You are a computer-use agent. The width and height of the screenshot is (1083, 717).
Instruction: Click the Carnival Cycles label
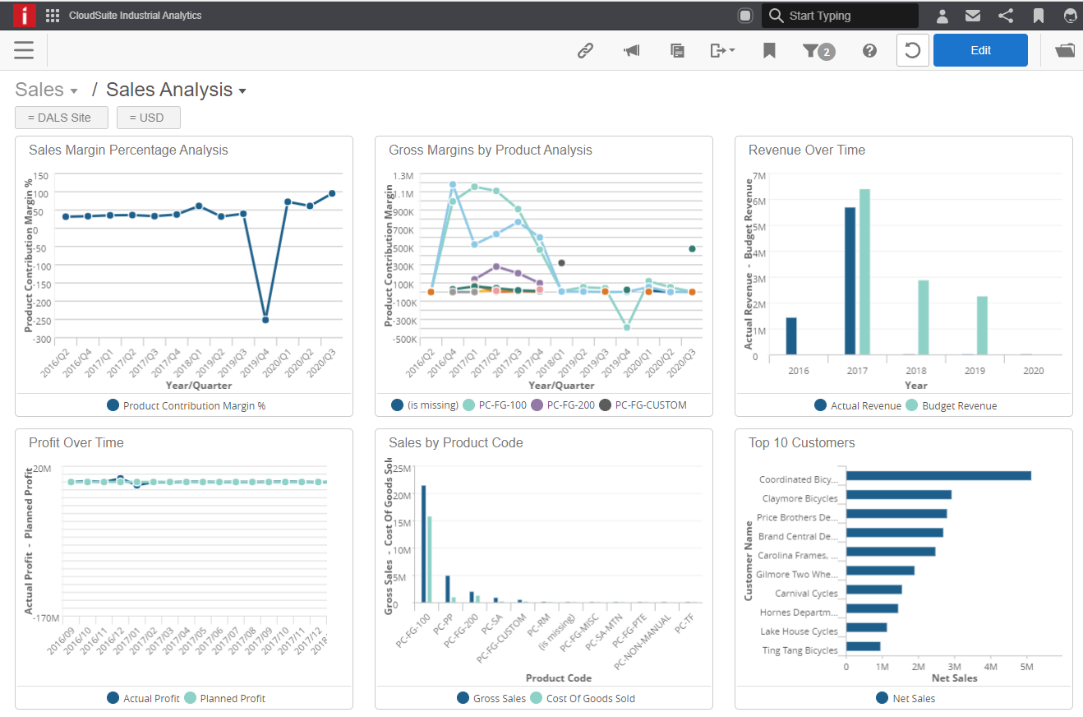coord(806,594)
